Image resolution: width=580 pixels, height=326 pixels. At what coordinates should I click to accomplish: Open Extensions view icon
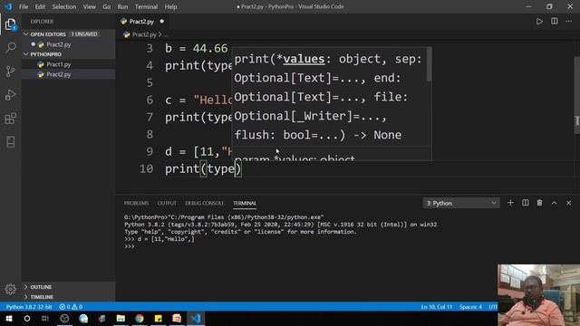pyautogui.click(x=10, y=119)
